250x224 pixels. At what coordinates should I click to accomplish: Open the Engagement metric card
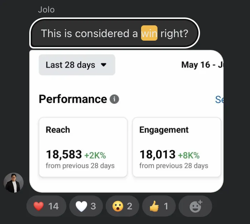click(x=177, y=147)
